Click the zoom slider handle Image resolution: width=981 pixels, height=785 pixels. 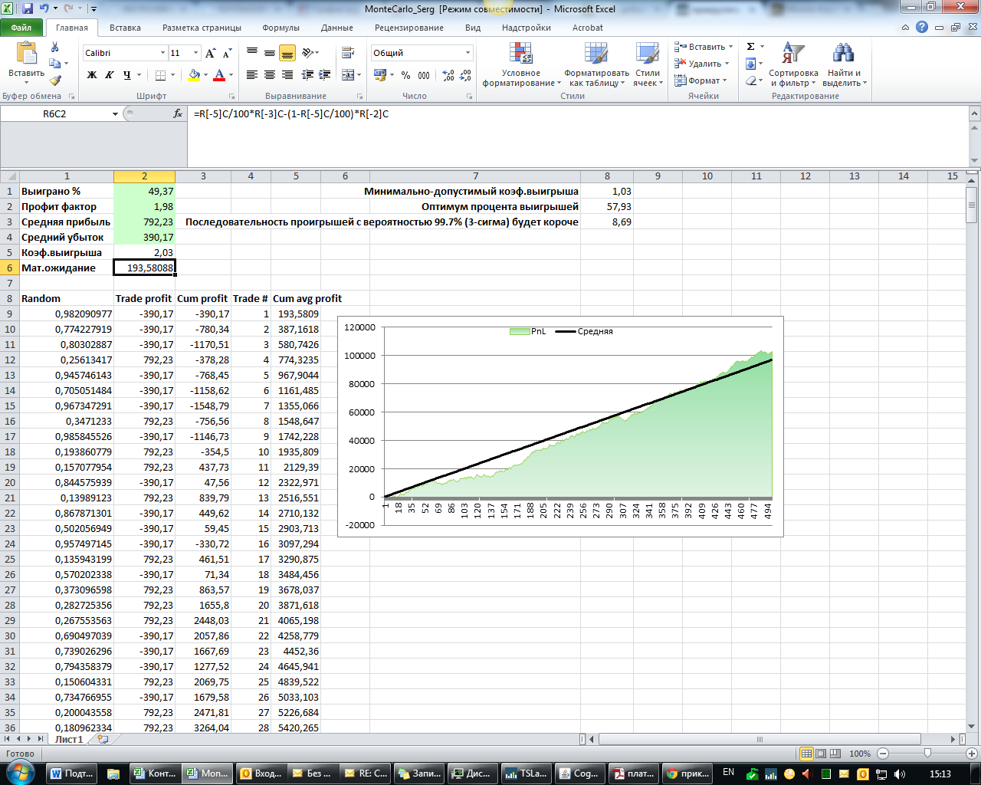(927, 754)
